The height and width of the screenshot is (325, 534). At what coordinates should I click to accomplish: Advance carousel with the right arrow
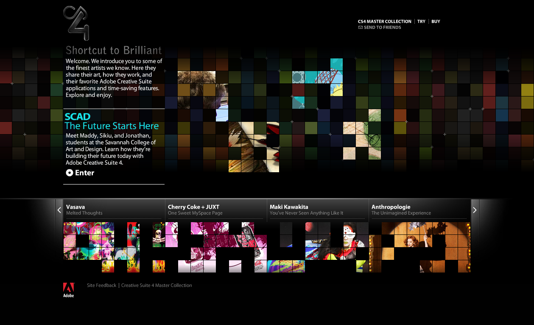pos(475,210)
